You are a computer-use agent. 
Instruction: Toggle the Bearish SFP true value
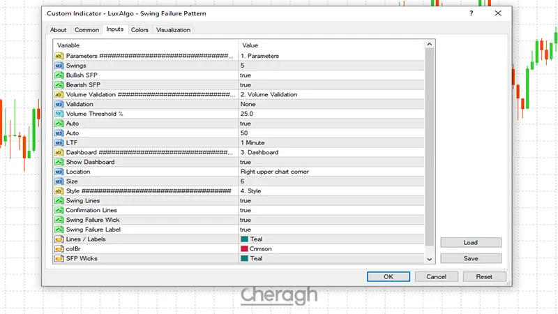pos(246,85)
